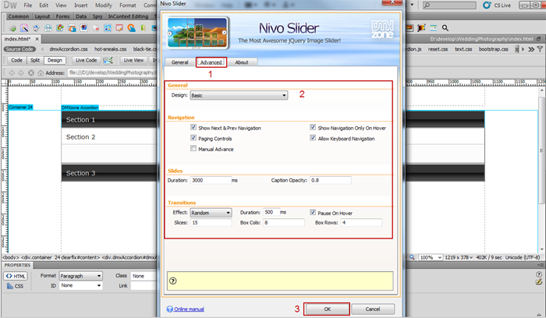Click the Live Code button
This screenshot has height=318, width=546.
click(x=86, y=60)
